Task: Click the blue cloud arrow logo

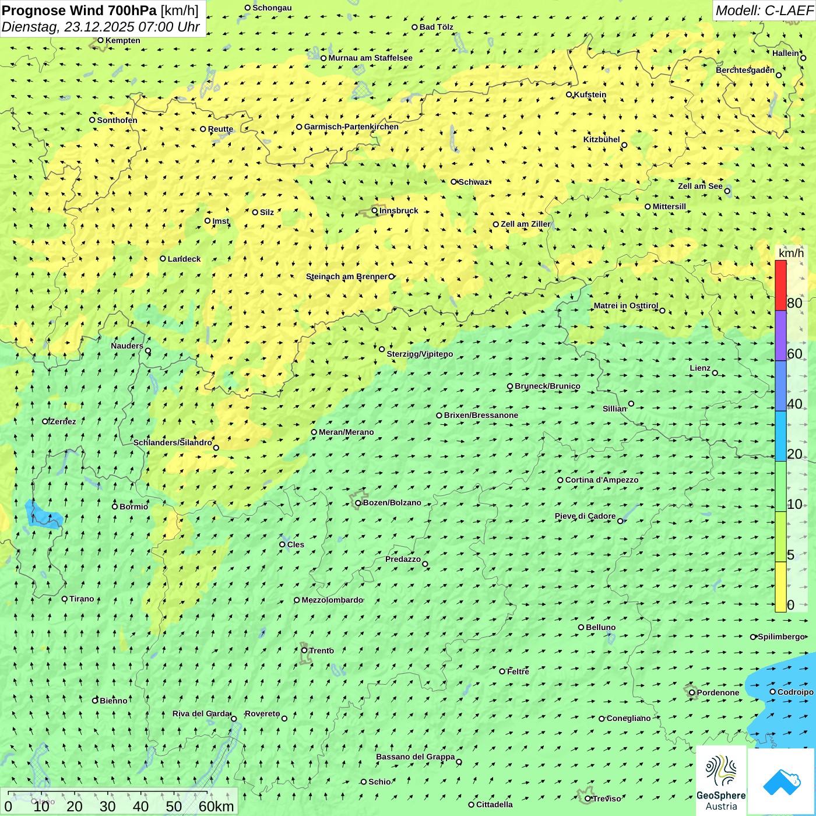Action: coord(781,782)
